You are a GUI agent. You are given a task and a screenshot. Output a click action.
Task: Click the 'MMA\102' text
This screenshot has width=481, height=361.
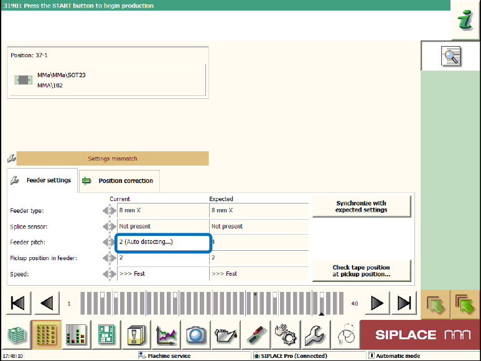point(50,85)
